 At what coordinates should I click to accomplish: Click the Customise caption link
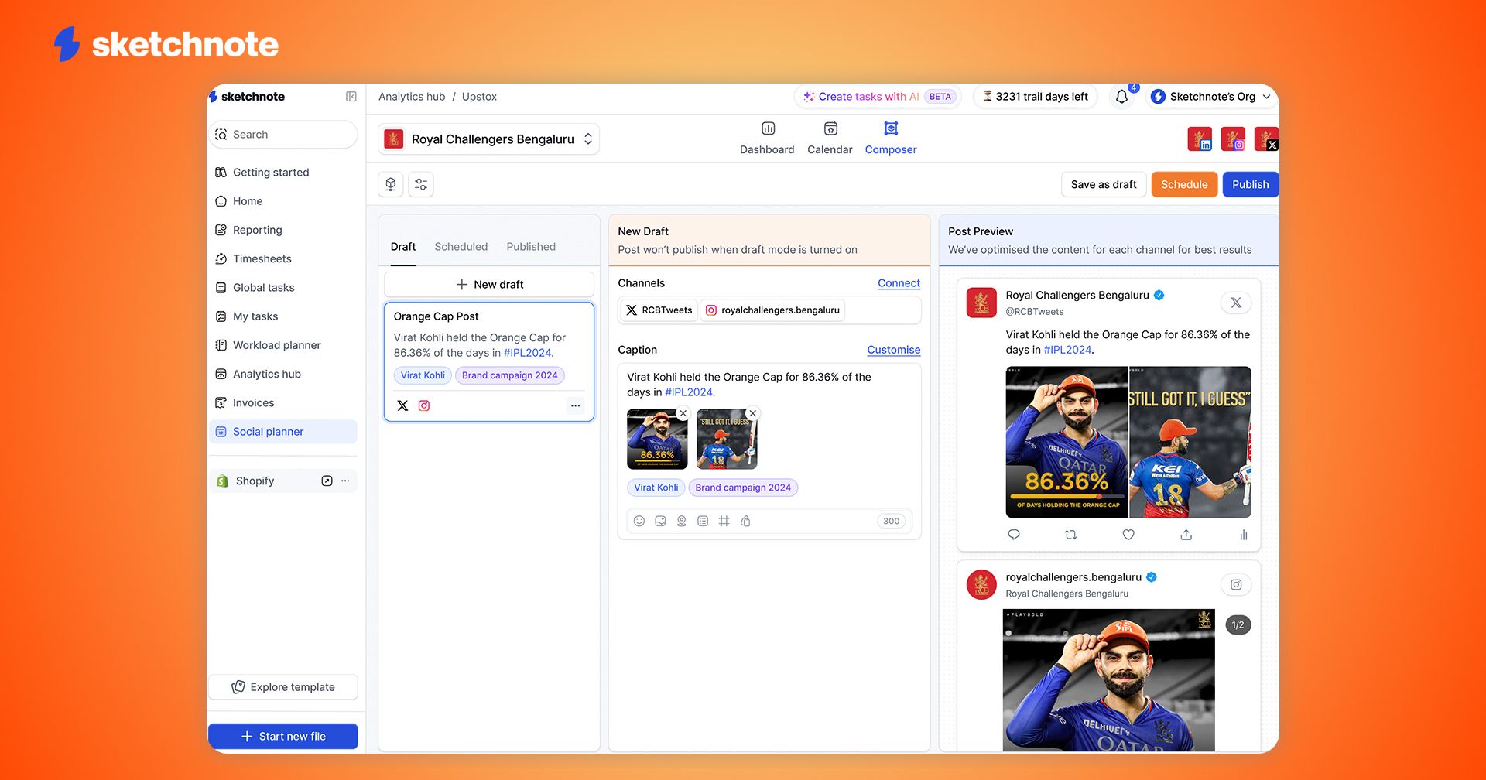tap(893, 350)
